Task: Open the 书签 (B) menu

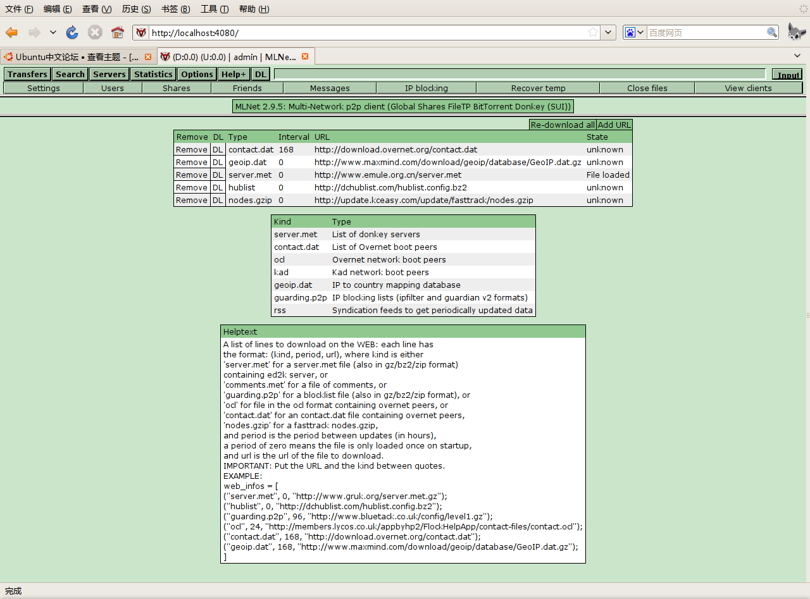Action: click(175, 9)
